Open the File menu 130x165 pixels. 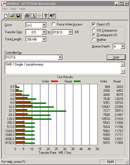5,9
